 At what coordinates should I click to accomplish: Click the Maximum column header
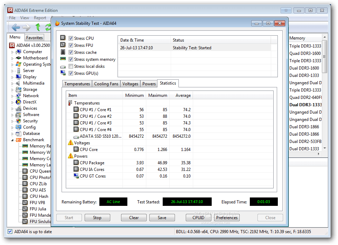coord(157,95)
